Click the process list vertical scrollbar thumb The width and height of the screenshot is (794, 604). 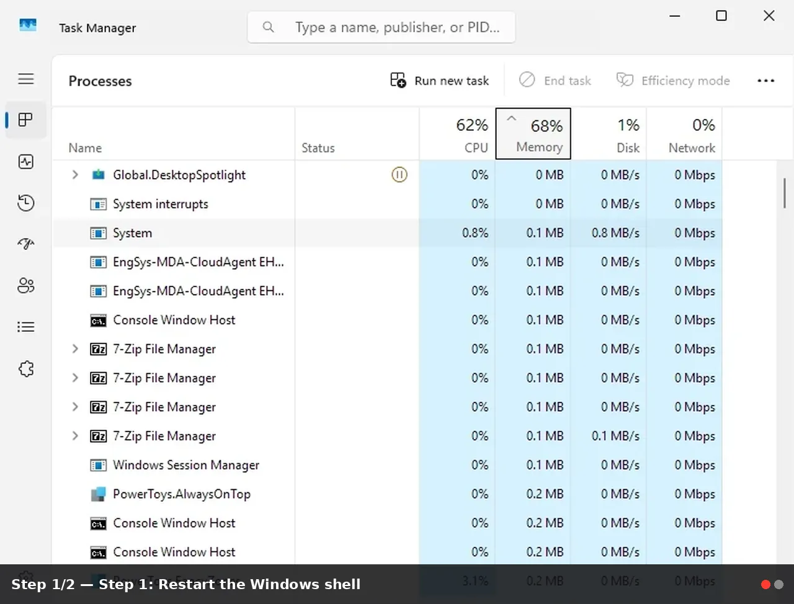point(785,192)
